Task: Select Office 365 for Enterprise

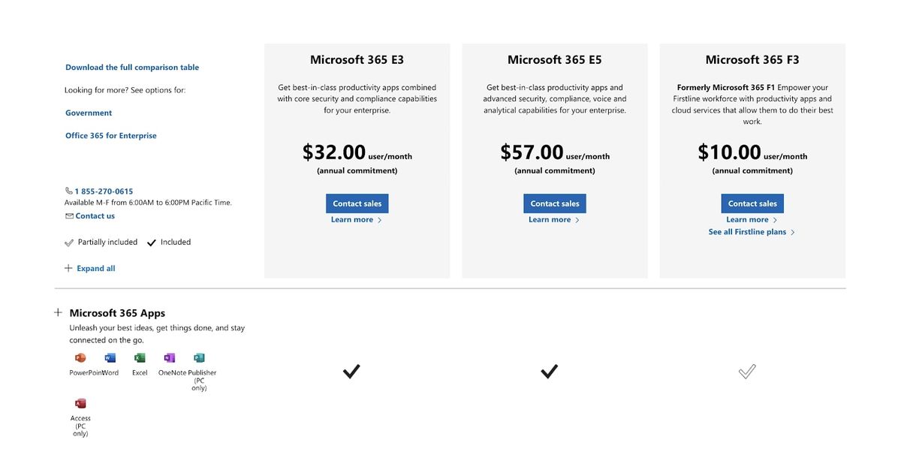Action: [x=110, y=135]
